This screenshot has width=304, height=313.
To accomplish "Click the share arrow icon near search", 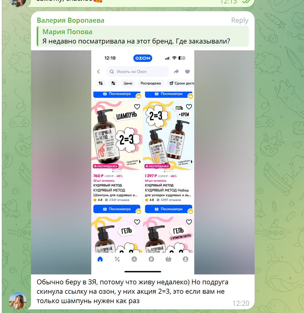I will (176, 72).
